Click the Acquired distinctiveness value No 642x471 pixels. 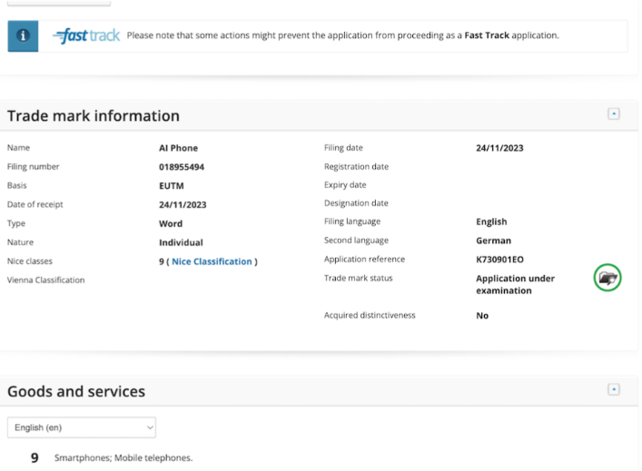pos(482,316)
